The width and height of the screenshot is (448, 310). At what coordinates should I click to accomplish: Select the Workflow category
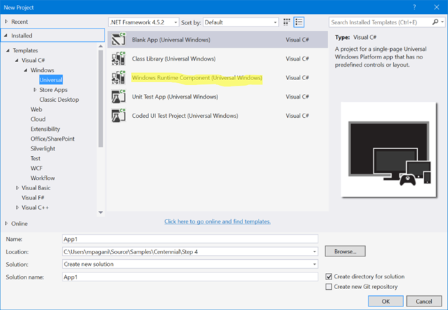coord(43,178)
